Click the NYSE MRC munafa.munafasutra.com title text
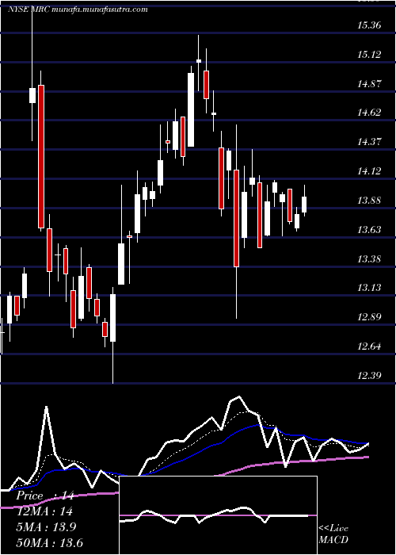The width and height of the screenshot is (396, 555). coord(78,10)
